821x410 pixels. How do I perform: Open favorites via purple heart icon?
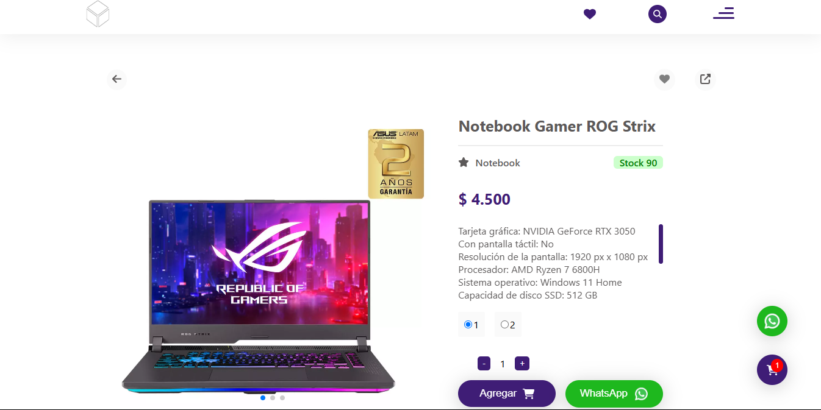click(589, 14)
